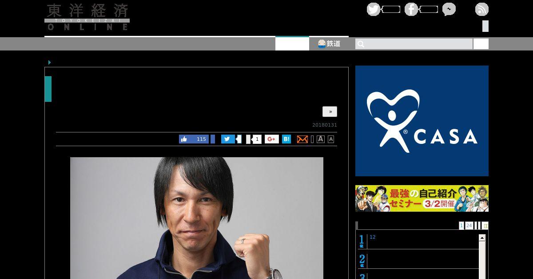The width and height of the screenshot is (533, 279).
Task: Open the rank 2 article in ranking
Action: pyautogui.click(x=418, y=260)
